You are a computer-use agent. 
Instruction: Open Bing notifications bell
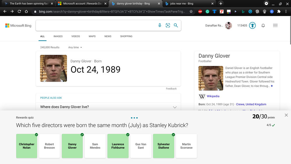click(x=263, y=25)
